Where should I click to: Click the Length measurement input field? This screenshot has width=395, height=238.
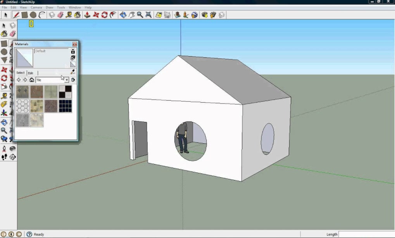point(366,235)
